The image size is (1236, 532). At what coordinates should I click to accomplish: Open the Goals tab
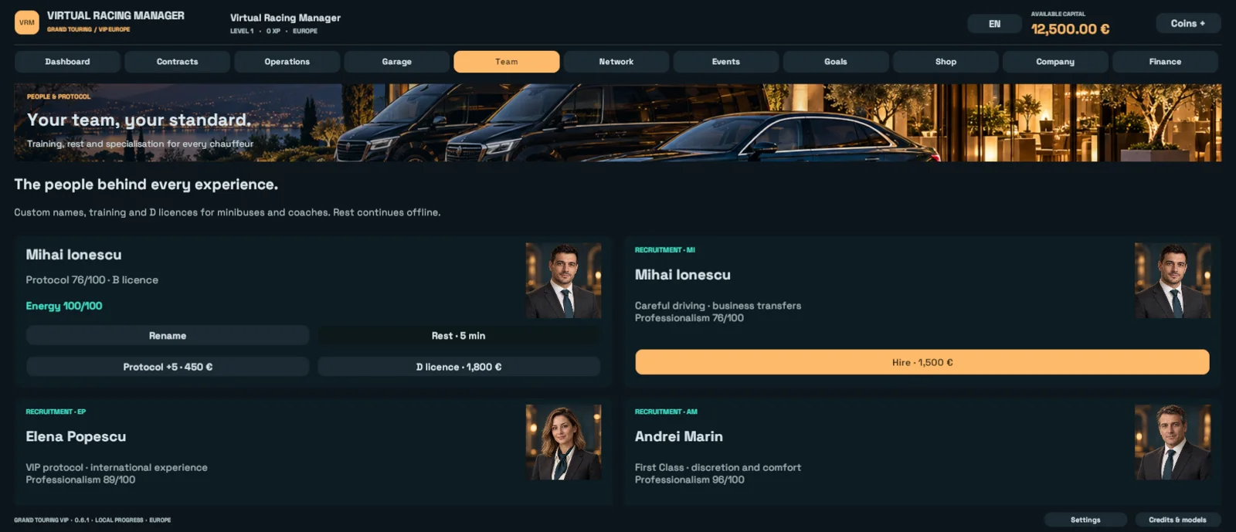click(836, 62)
